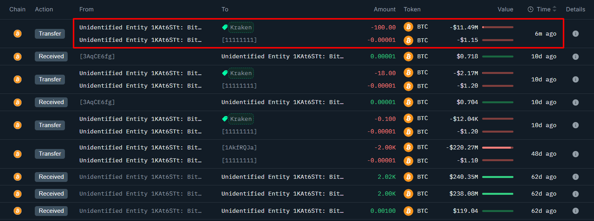Open recipient address [1AkfRQJa]
Screen dimensions: 594x221
tap(239, 147)
